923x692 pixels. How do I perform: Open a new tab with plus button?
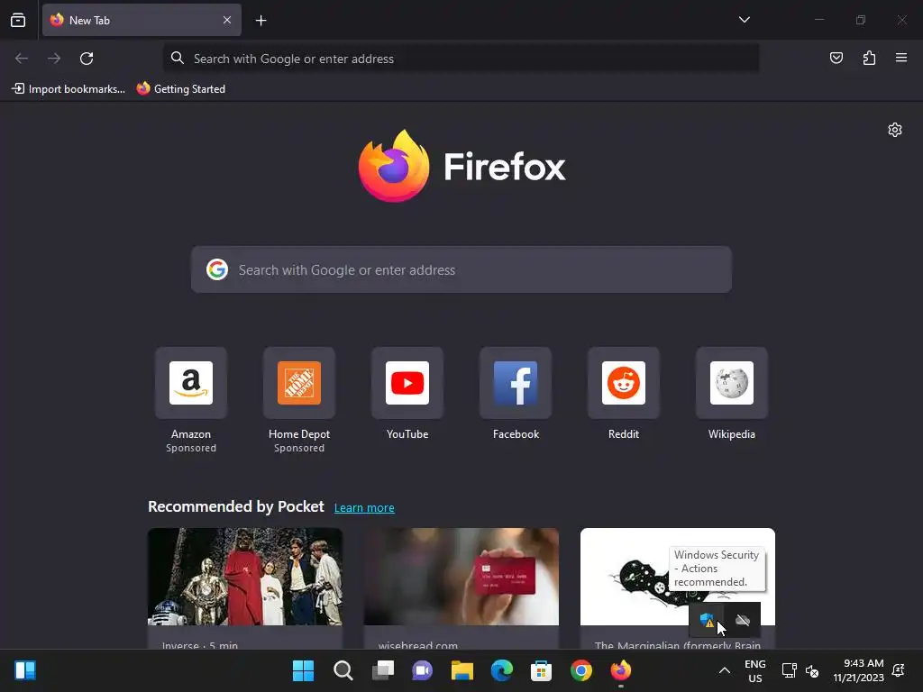(x=260, y=21)
